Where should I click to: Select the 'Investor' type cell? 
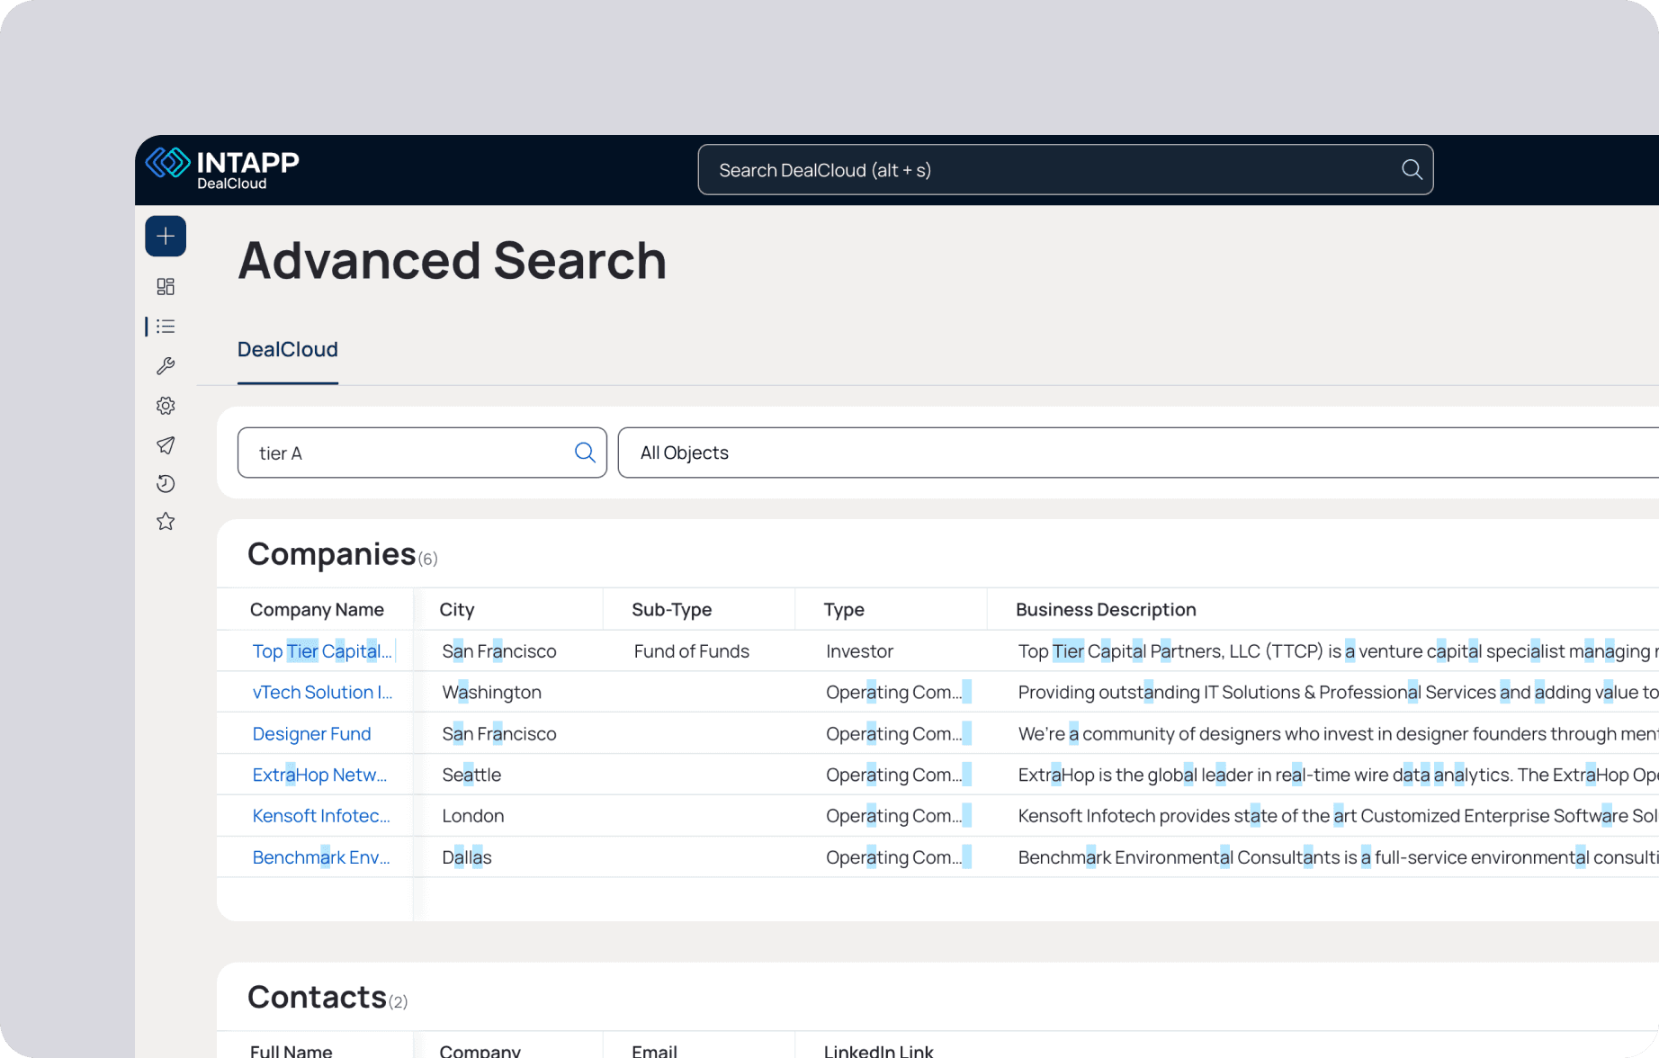(860, 651)
